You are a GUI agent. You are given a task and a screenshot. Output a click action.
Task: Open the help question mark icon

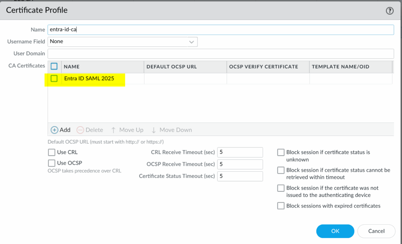389,11
